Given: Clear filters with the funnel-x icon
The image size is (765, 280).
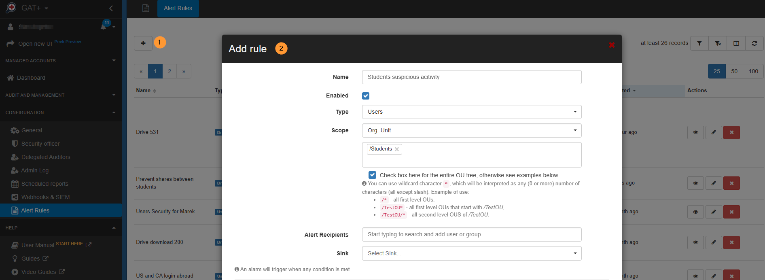Looking at the screenshot, I should pos(718,43).
